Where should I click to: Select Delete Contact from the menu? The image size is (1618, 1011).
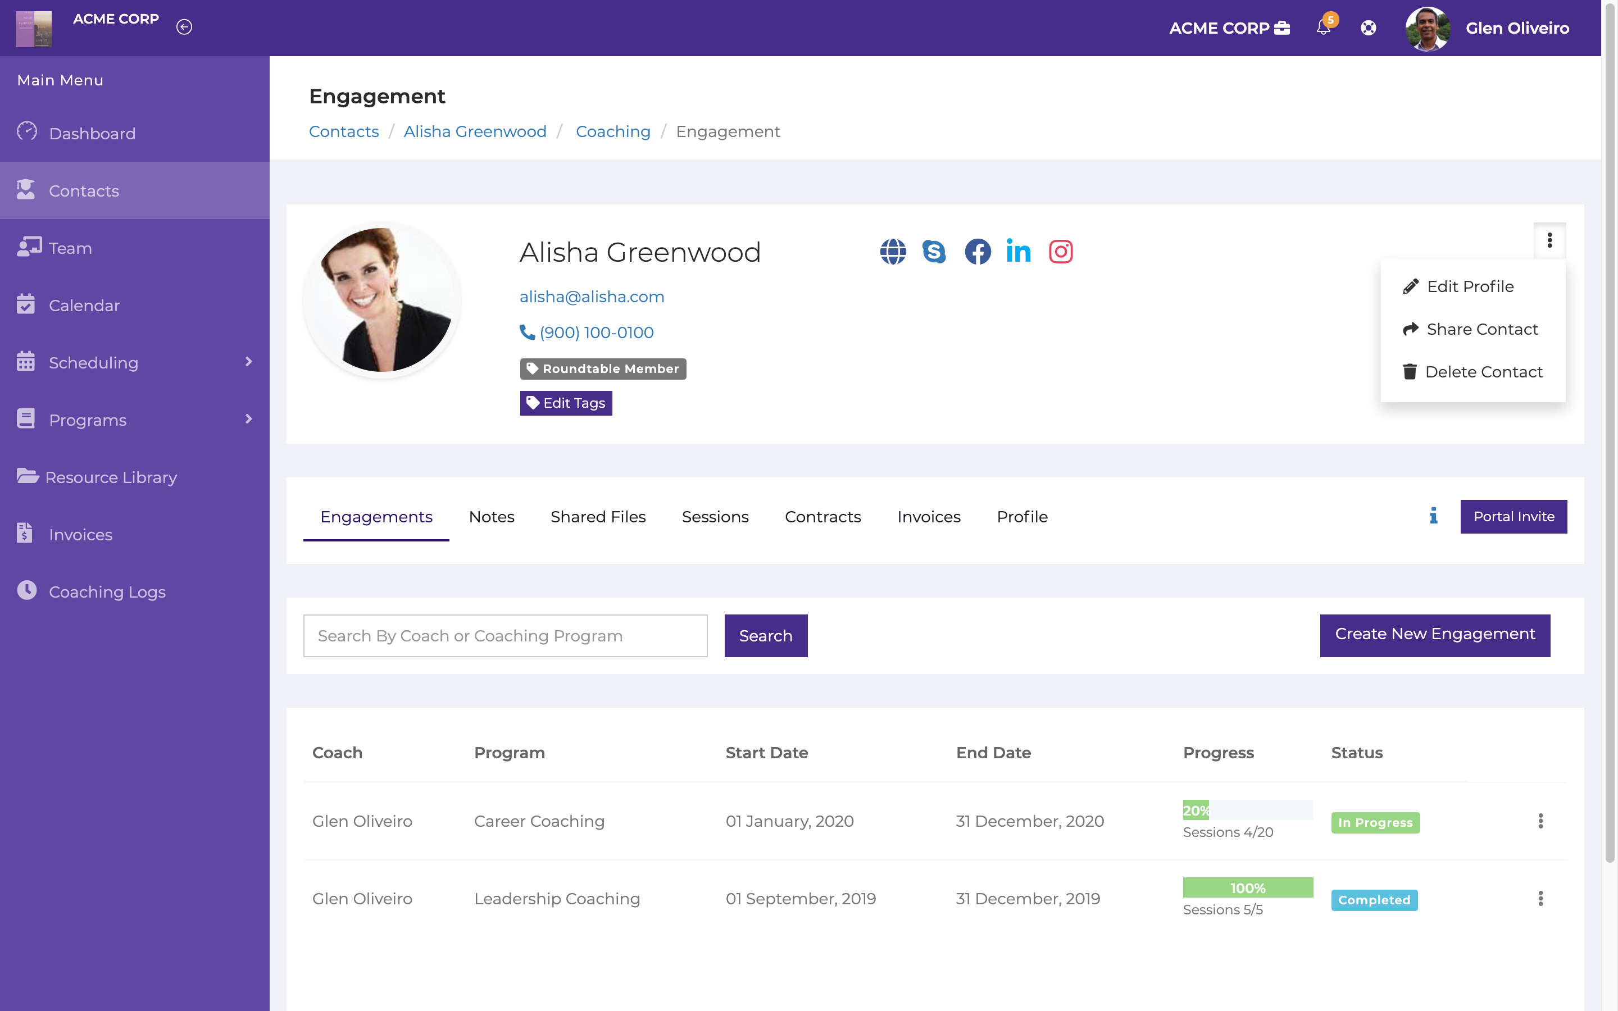point(1472,372)
